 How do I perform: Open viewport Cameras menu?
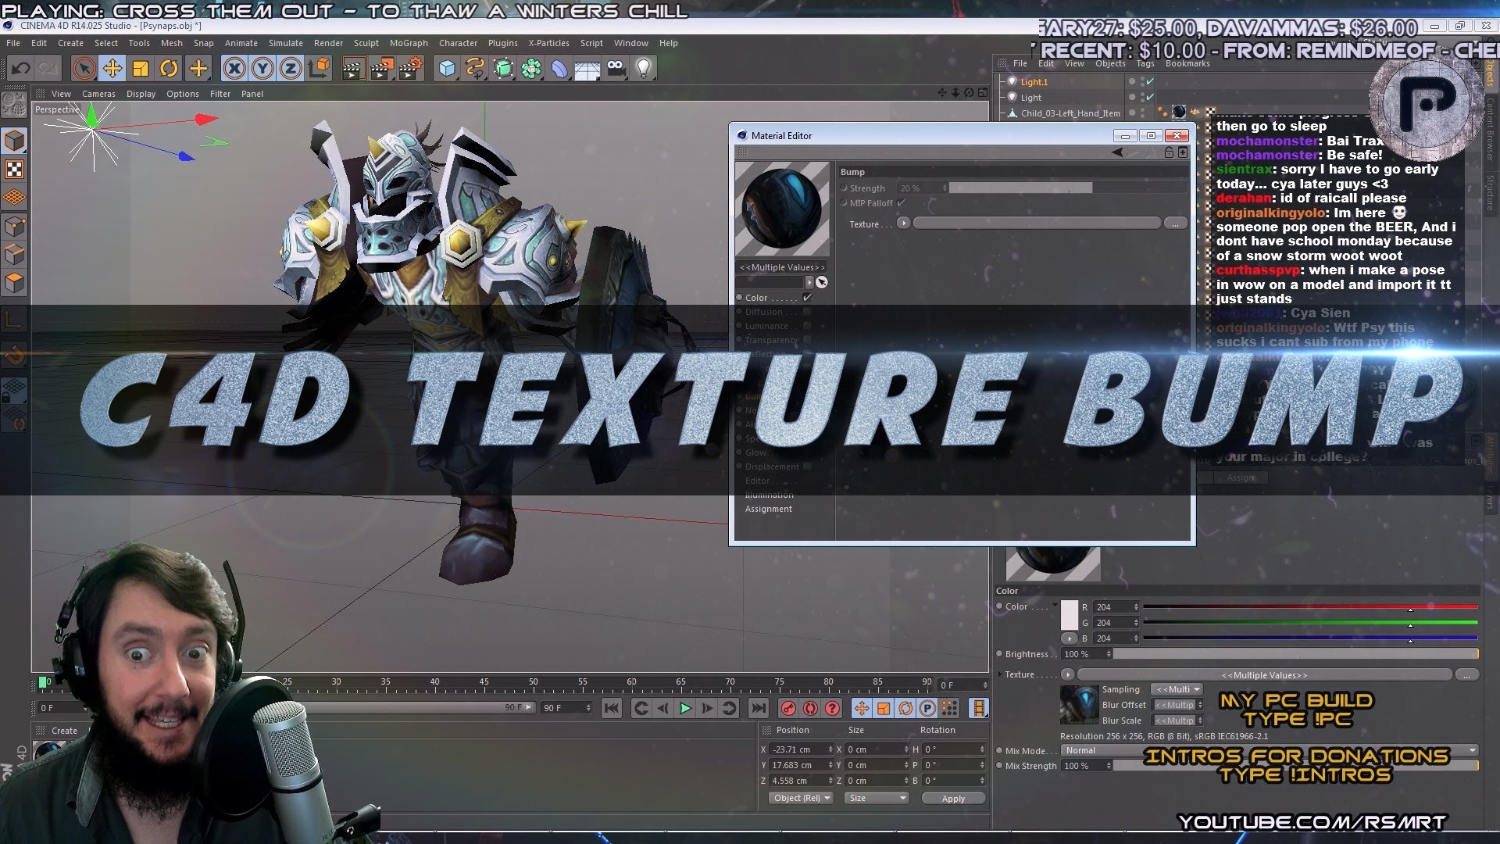pyautogui.click(x=98, y=94)
